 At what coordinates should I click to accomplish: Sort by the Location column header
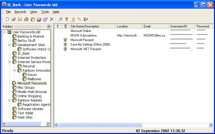click(x=129, y=26)
